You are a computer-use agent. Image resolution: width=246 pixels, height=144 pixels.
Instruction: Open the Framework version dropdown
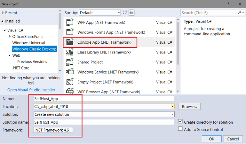(x=53, y=130)
